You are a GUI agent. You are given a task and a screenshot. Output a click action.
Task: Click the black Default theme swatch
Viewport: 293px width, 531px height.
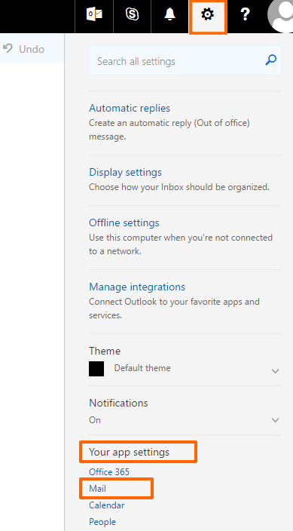click(x=96, y=369)
